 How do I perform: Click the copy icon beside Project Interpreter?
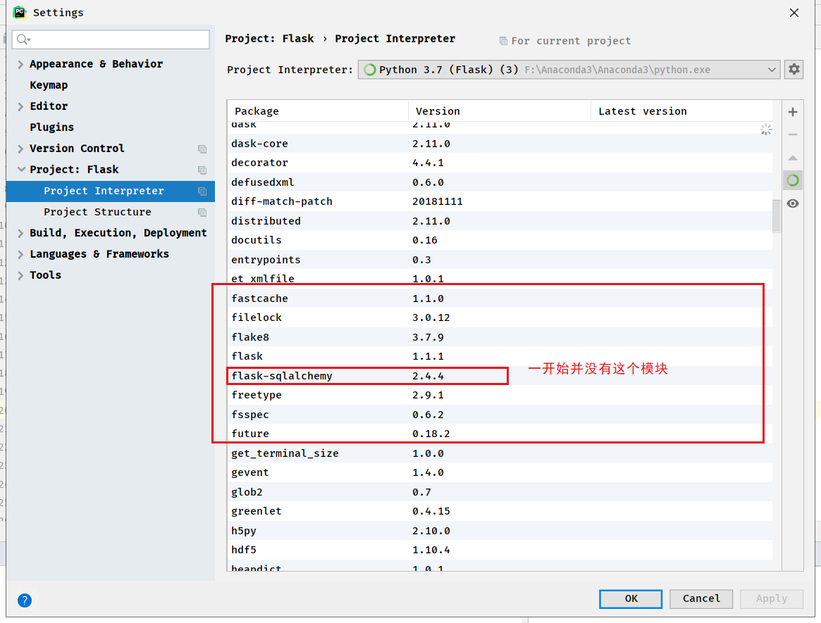[202, 191]
